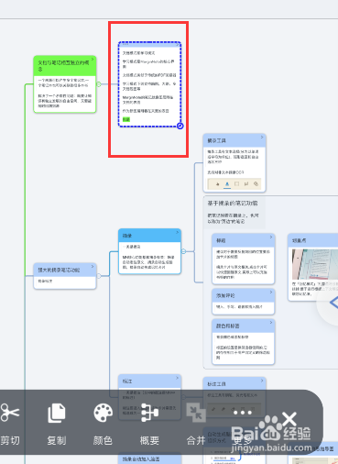The width and height of the screenshot is (338, 464).
Task: Expand the green 文档与笔记 card chevron
Action: (93, 60)
